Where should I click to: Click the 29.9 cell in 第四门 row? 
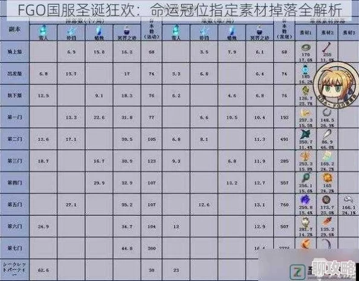[x=99, y=182]
